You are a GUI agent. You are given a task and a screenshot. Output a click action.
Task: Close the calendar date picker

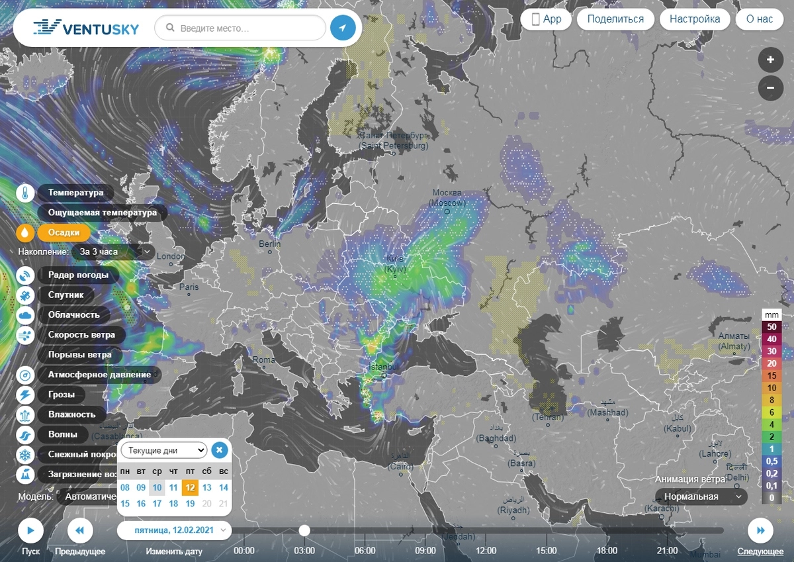point(220,451)
